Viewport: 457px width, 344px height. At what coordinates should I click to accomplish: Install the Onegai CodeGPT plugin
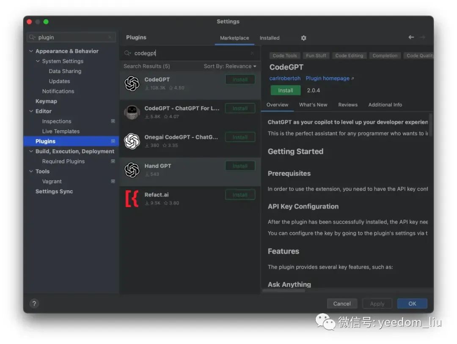(x=240, y=137)
